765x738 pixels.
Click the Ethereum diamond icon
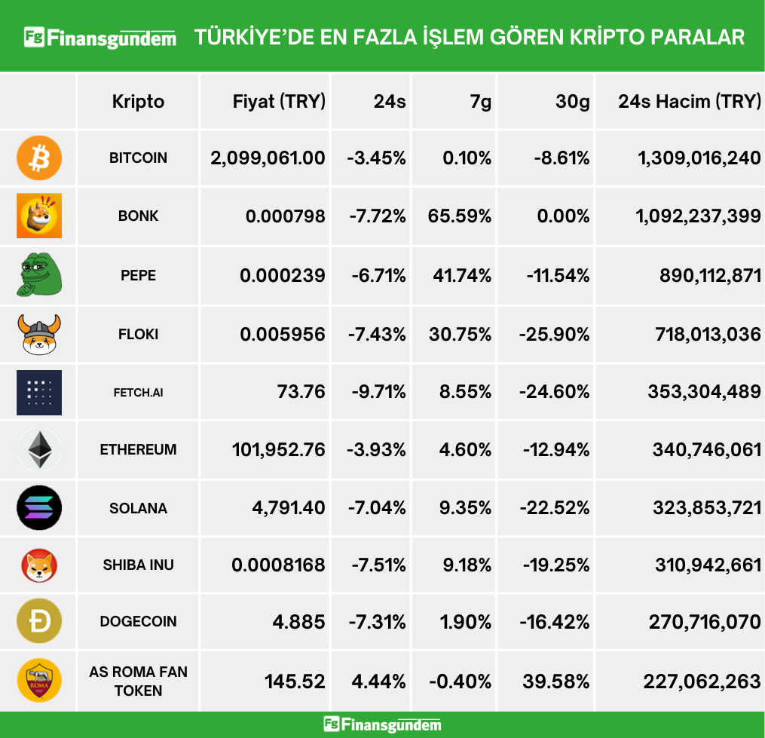click(x=39, y=450)
